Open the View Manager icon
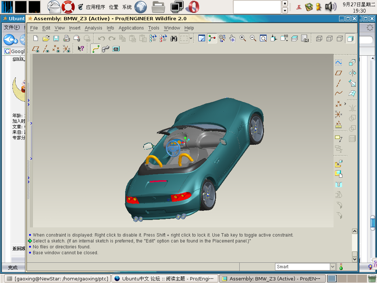The height and width of the screenshot is (283, 377). pyautogui.click(x=305, y=38)
